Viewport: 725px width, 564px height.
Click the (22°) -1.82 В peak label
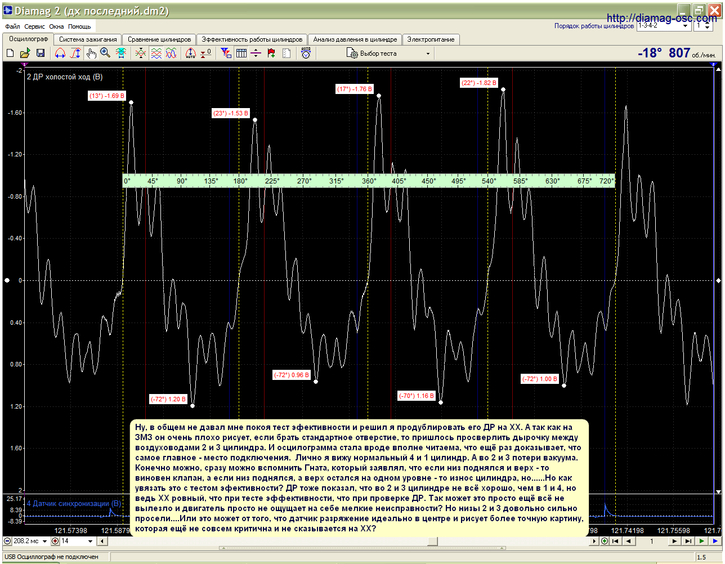(479, 83)
